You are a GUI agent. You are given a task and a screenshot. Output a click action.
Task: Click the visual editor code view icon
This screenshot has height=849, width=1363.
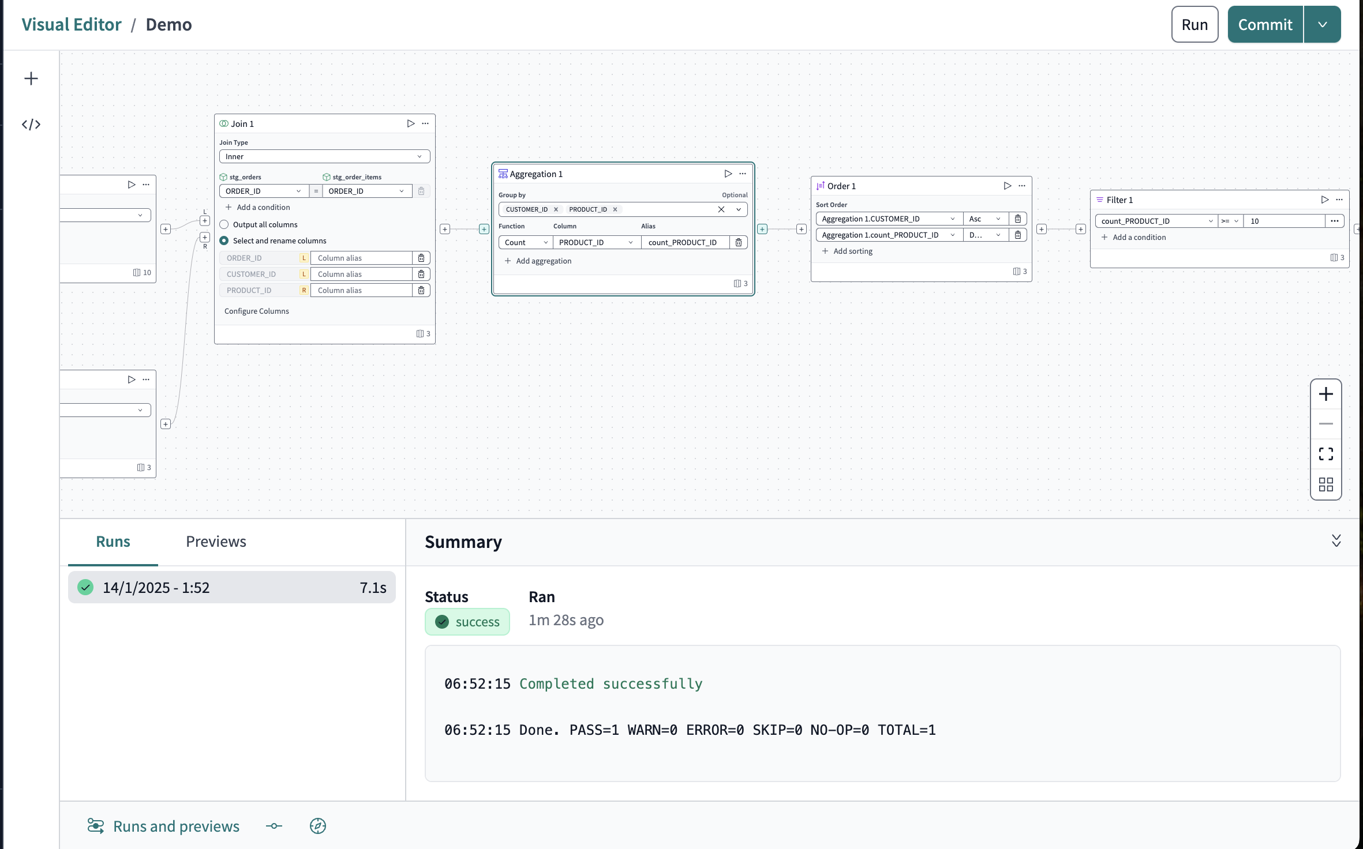(x=31, y=123)
